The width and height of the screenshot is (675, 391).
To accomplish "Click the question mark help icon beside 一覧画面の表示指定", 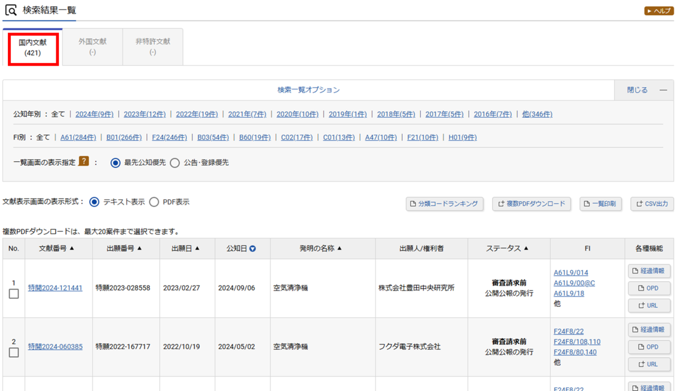I will click(84, 162).
